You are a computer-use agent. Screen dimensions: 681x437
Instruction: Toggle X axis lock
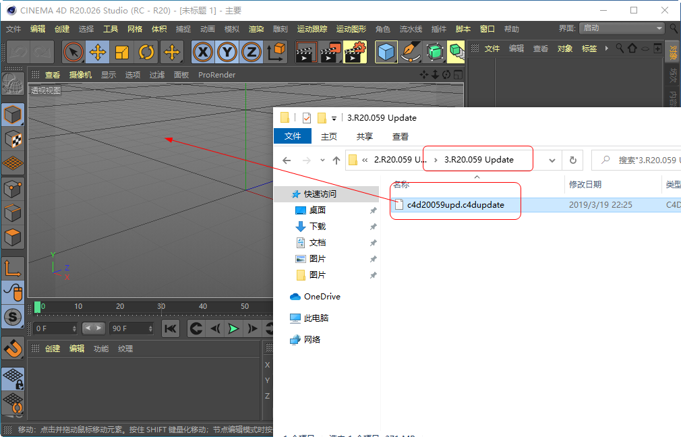(x=203, y=52)
